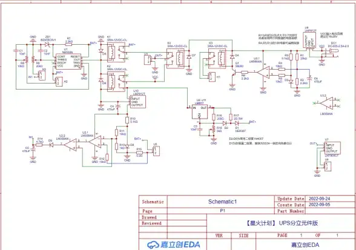Select relay K3 symbol
356x250 pixels.
click(x=217, y=58)
